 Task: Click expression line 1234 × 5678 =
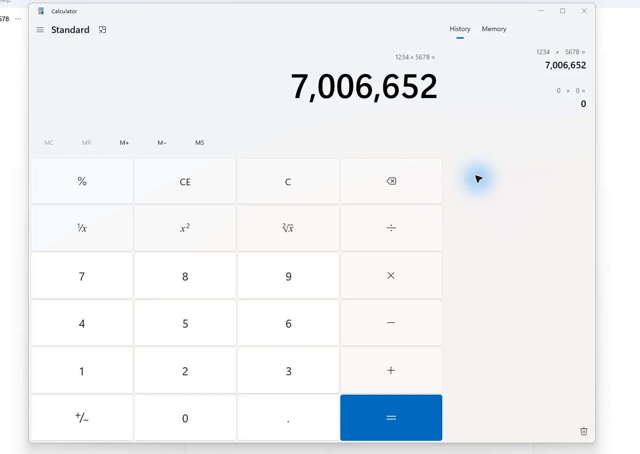pyautogui.click(x=415, y=57)
